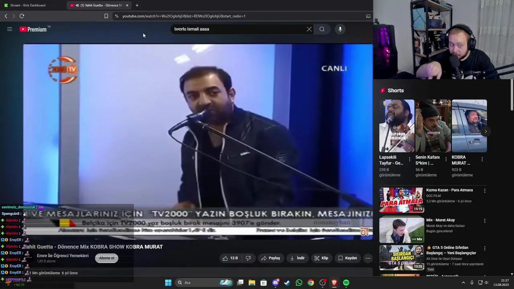514x289 pixels.
Task: Open options for Mix - Murat Akay
Action: point(485,221)
